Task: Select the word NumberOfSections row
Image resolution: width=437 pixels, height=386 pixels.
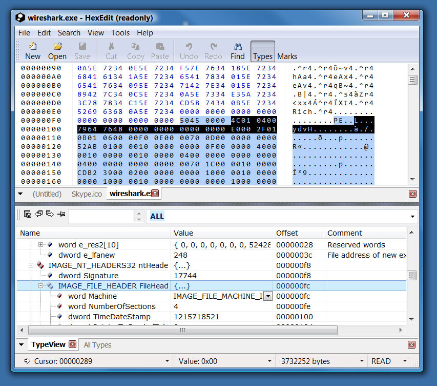Action: (212, 306)
